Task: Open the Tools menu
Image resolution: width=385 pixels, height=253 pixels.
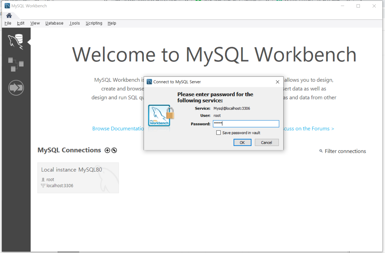Action: click(75, 23)
